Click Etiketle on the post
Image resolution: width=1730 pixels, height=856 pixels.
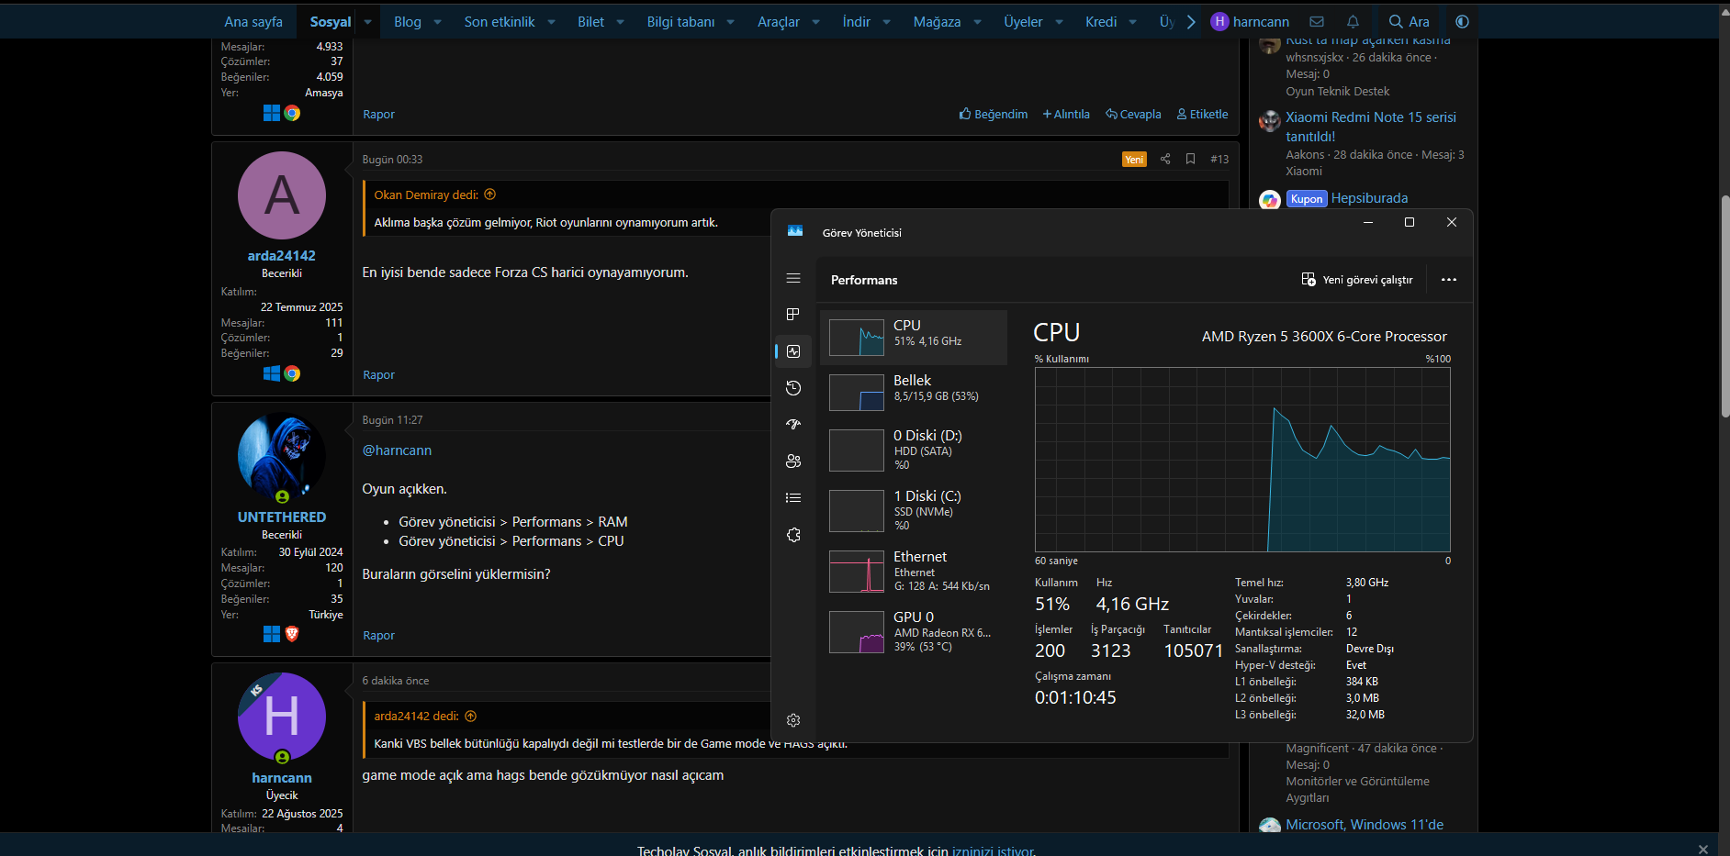1202,115
